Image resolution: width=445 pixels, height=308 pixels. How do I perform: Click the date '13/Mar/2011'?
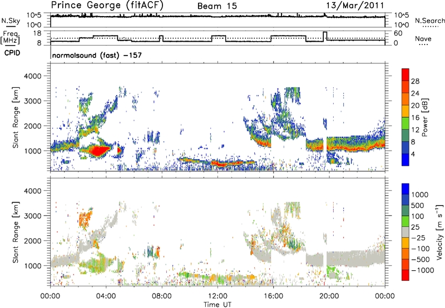(355, 6)
